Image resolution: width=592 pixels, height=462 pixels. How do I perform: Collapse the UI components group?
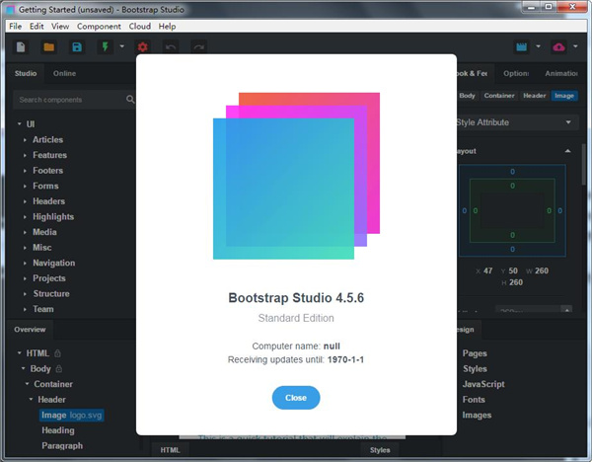click(x=20, y=124)
